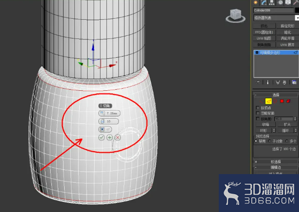Toggle the chamfer Open option
299x212 pixels.
[105, 129]
